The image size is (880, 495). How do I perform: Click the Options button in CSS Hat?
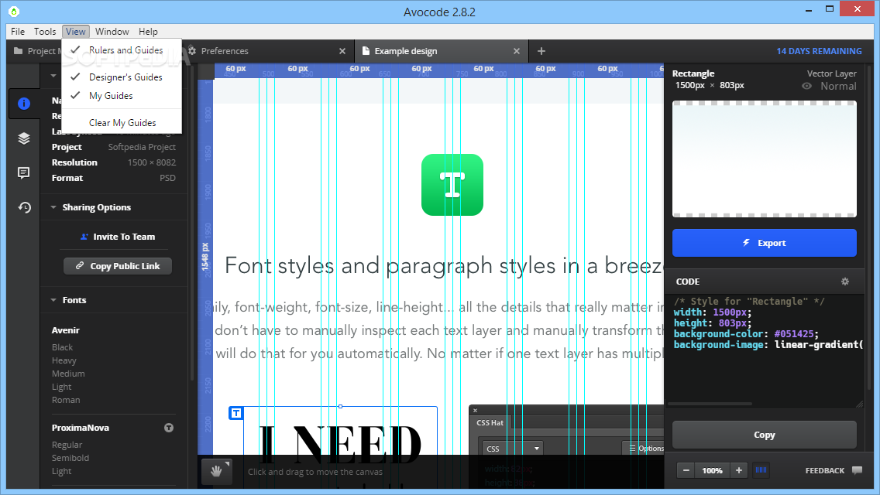[x=645, y=449]
